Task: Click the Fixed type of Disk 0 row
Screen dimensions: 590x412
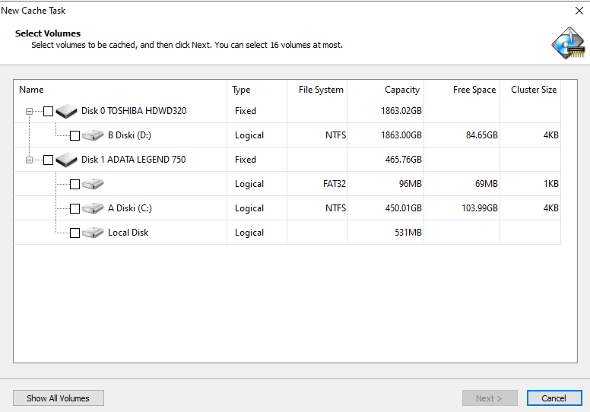Action: [246, 111]
